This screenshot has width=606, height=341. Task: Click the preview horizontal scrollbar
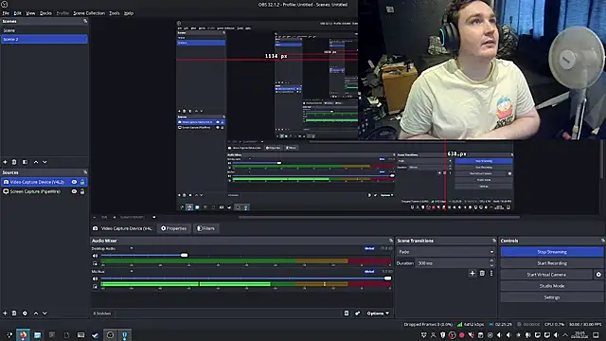[x=379, y=217]
